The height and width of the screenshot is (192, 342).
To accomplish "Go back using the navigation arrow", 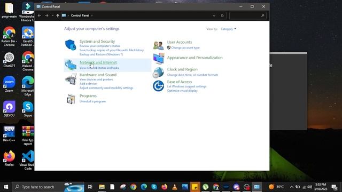I will click(x=39, y=15).
